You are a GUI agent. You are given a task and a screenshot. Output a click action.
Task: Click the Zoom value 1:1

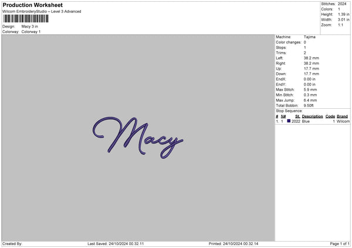pyautogui.click(x=340, y=25)
